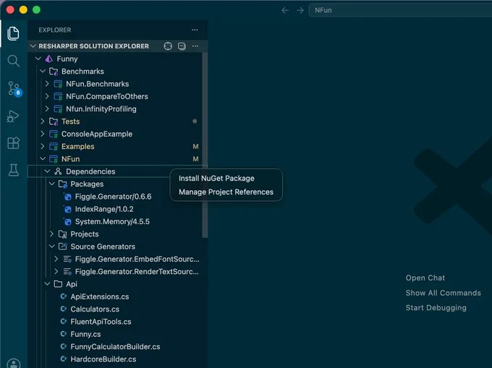Click the Funny solution icon
Screen dimensions: 492x368
click(49, 59)
